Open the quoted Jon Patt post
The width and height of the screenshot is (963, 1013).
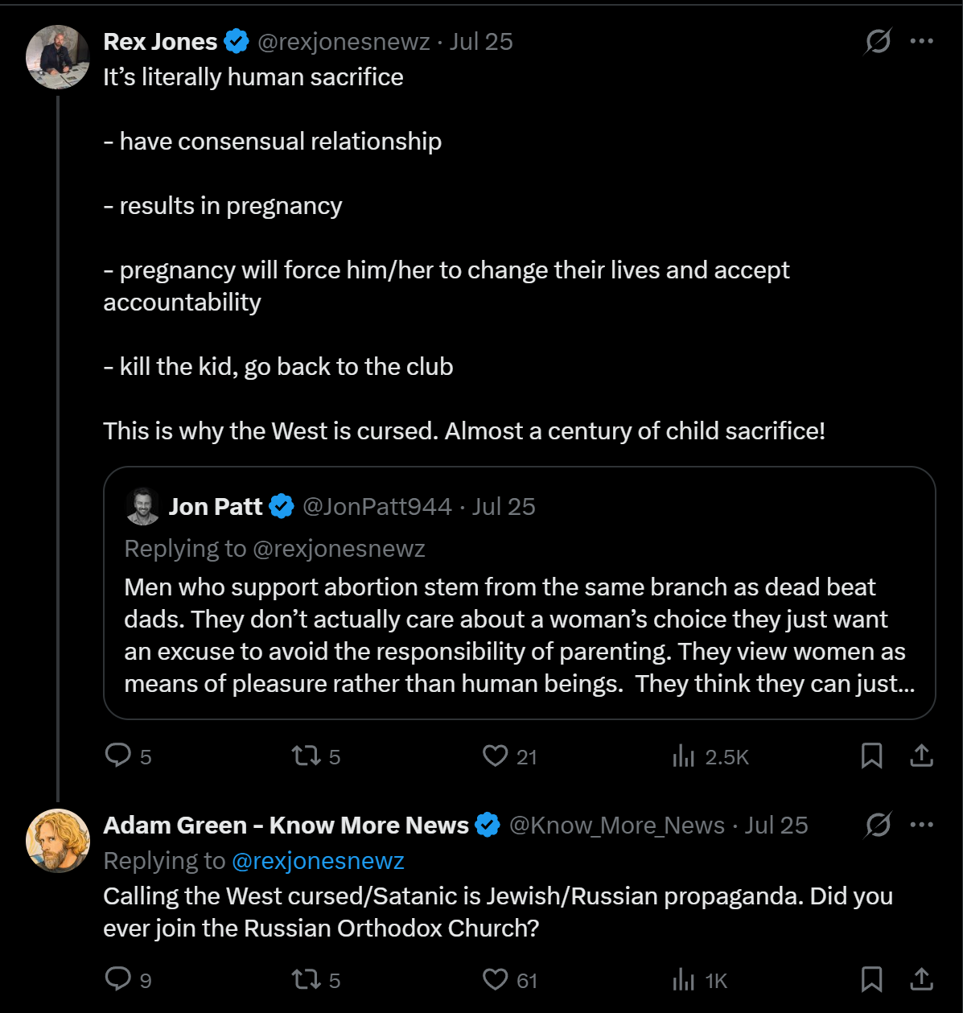519,593
